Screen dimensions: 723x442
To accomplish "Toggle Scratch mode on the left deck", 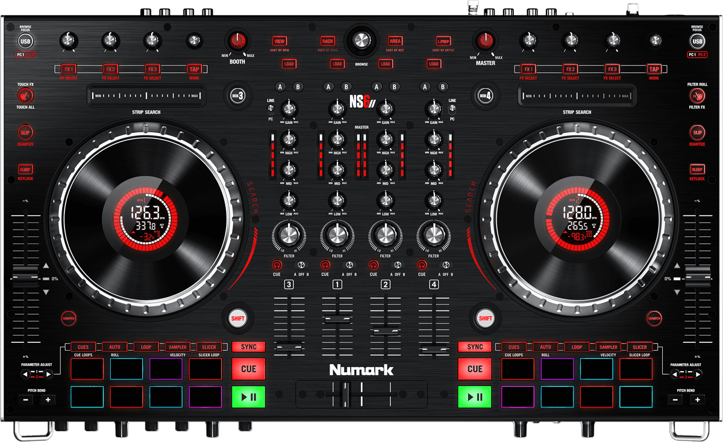I will pos(68,317).
